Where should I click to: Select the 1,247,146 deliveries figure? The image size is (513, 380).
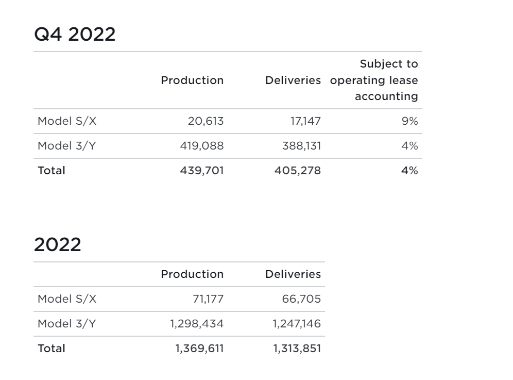(x=297, y=324)
